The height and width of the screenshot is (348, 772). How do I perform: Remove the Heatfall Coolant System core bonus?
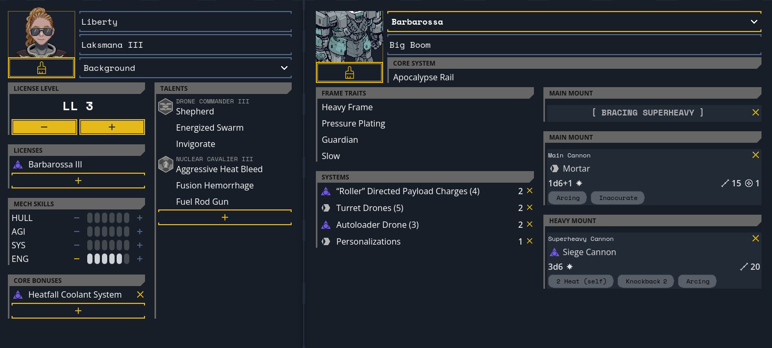click(140, 294)
